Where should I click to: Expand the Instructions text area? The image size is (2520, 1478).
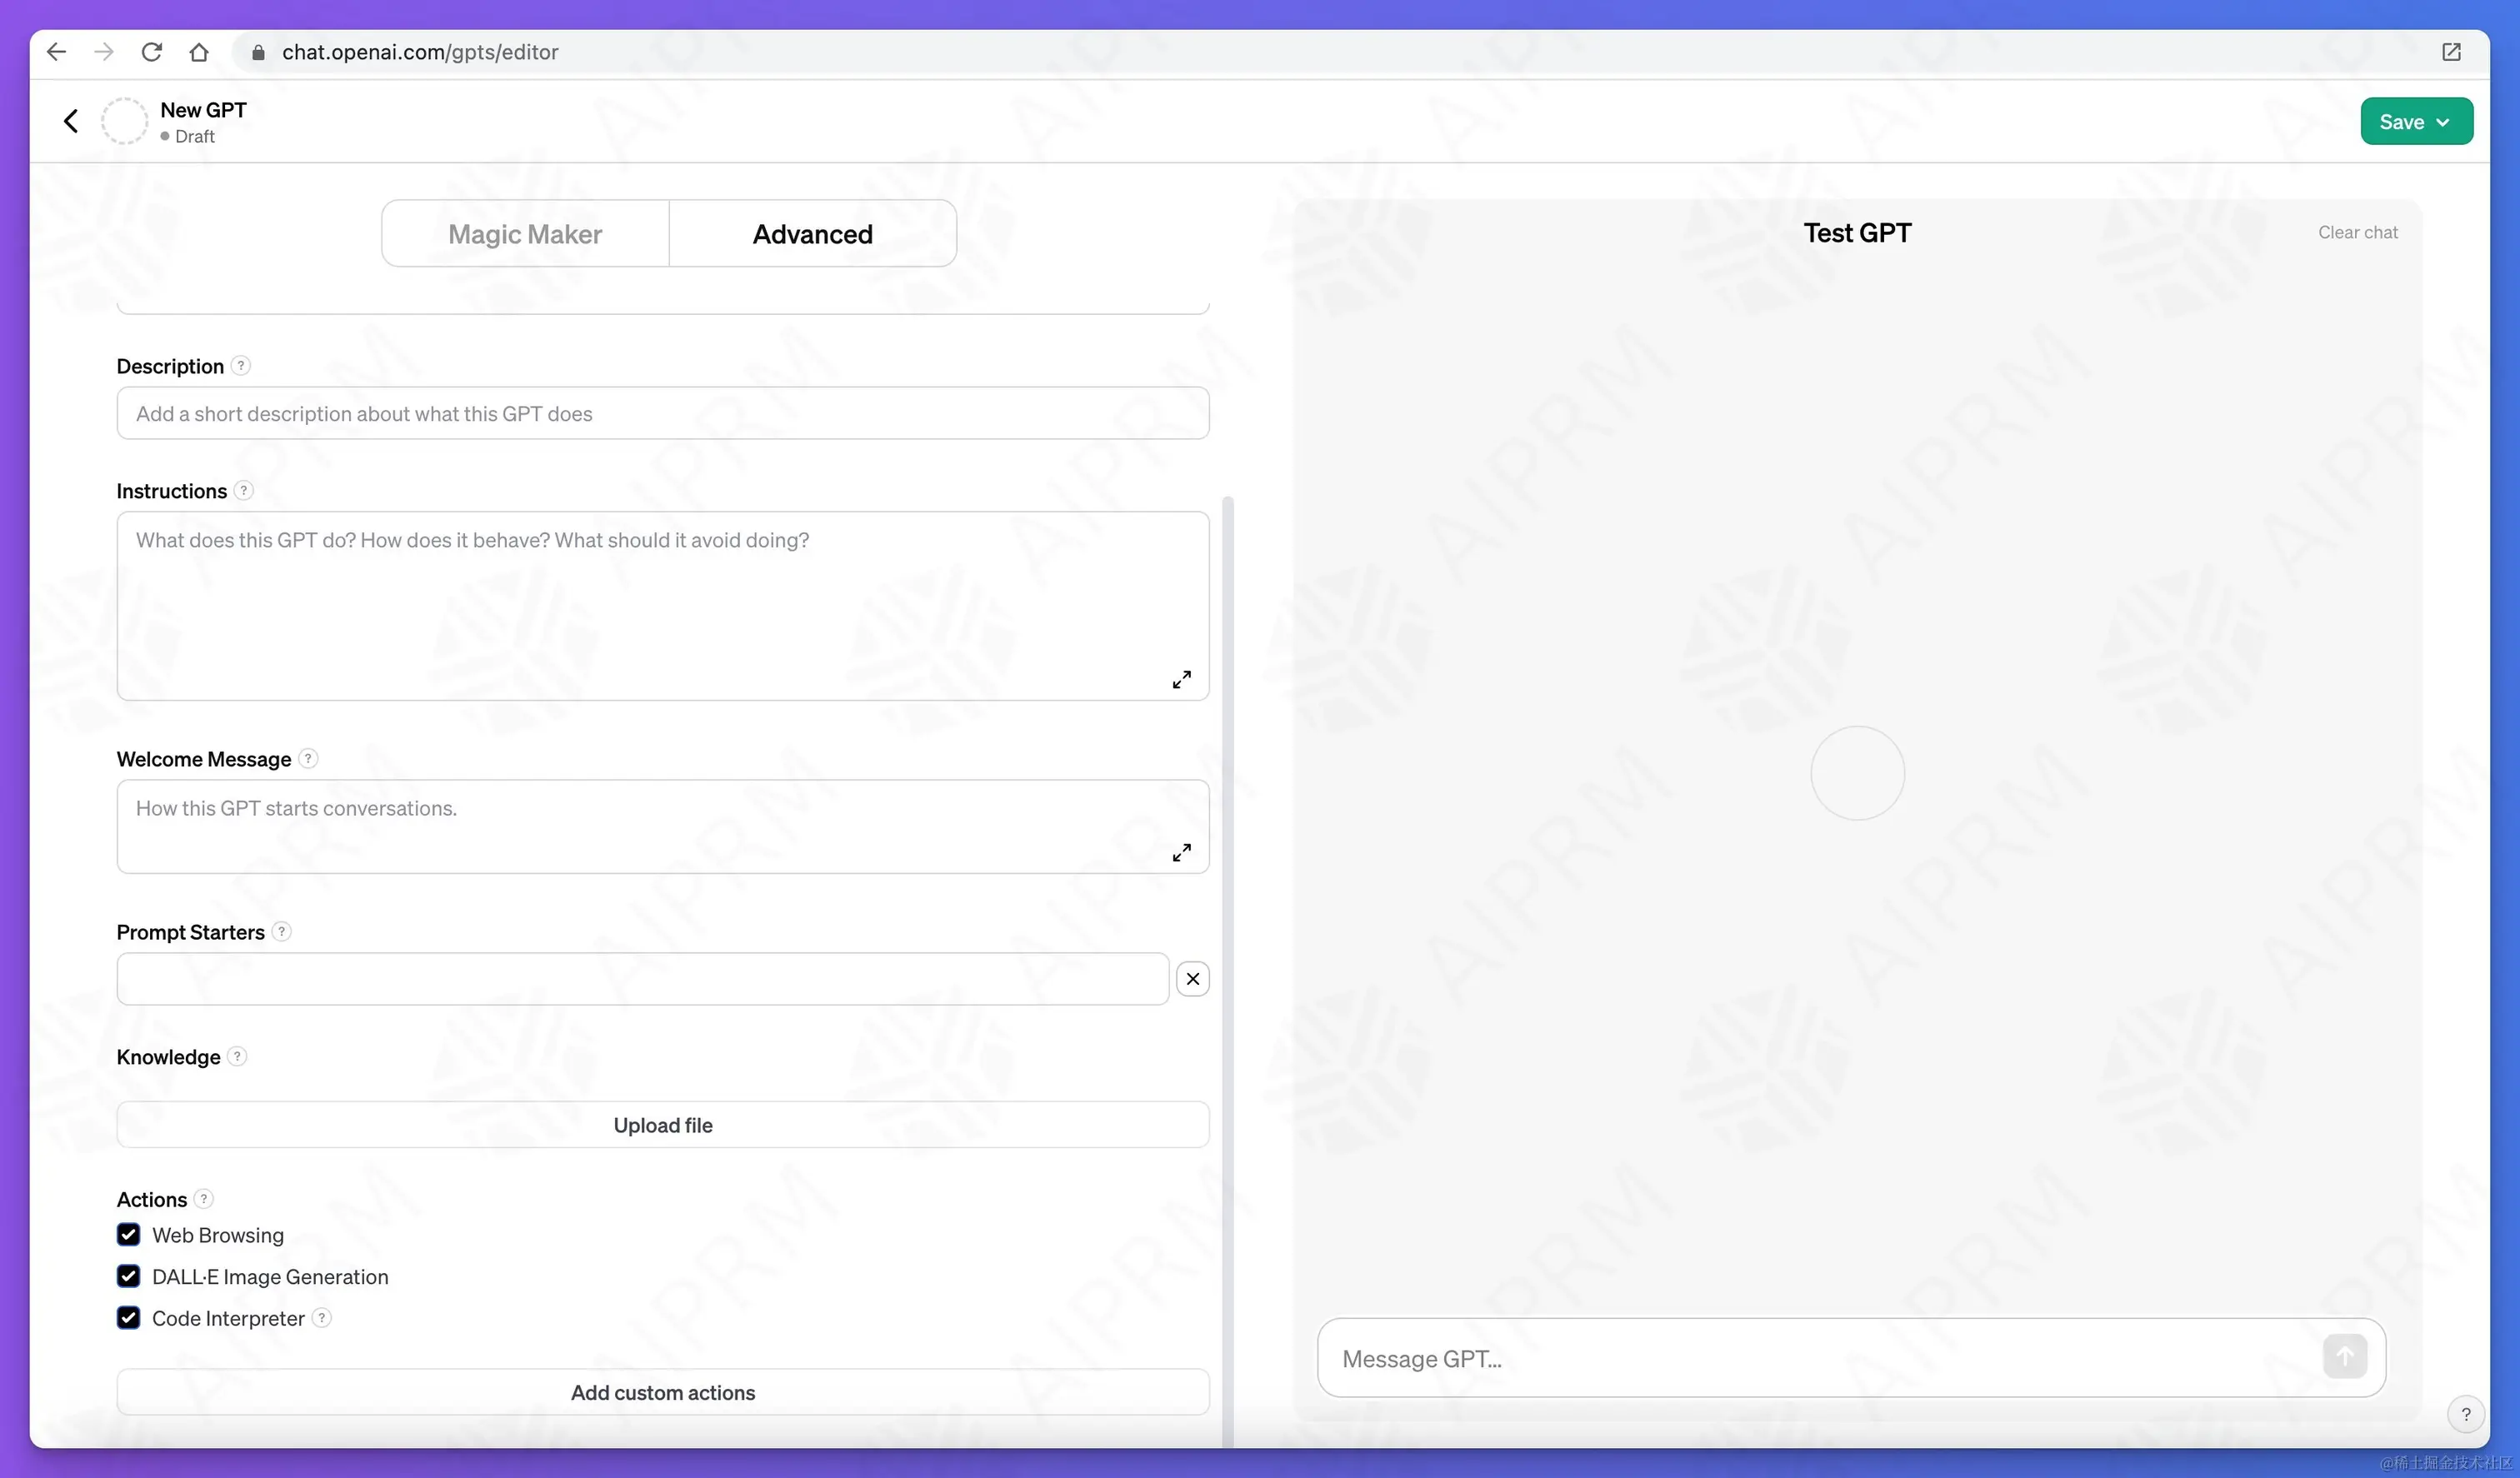(x=1181, y=680)
